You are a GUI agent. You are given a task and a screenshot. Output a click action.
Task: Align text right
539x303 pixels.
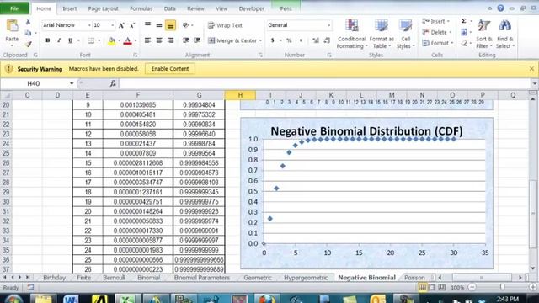coord(170,40)
